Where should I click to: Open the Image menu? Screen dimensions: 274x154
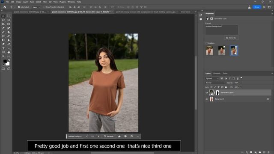tap(18, 2)
